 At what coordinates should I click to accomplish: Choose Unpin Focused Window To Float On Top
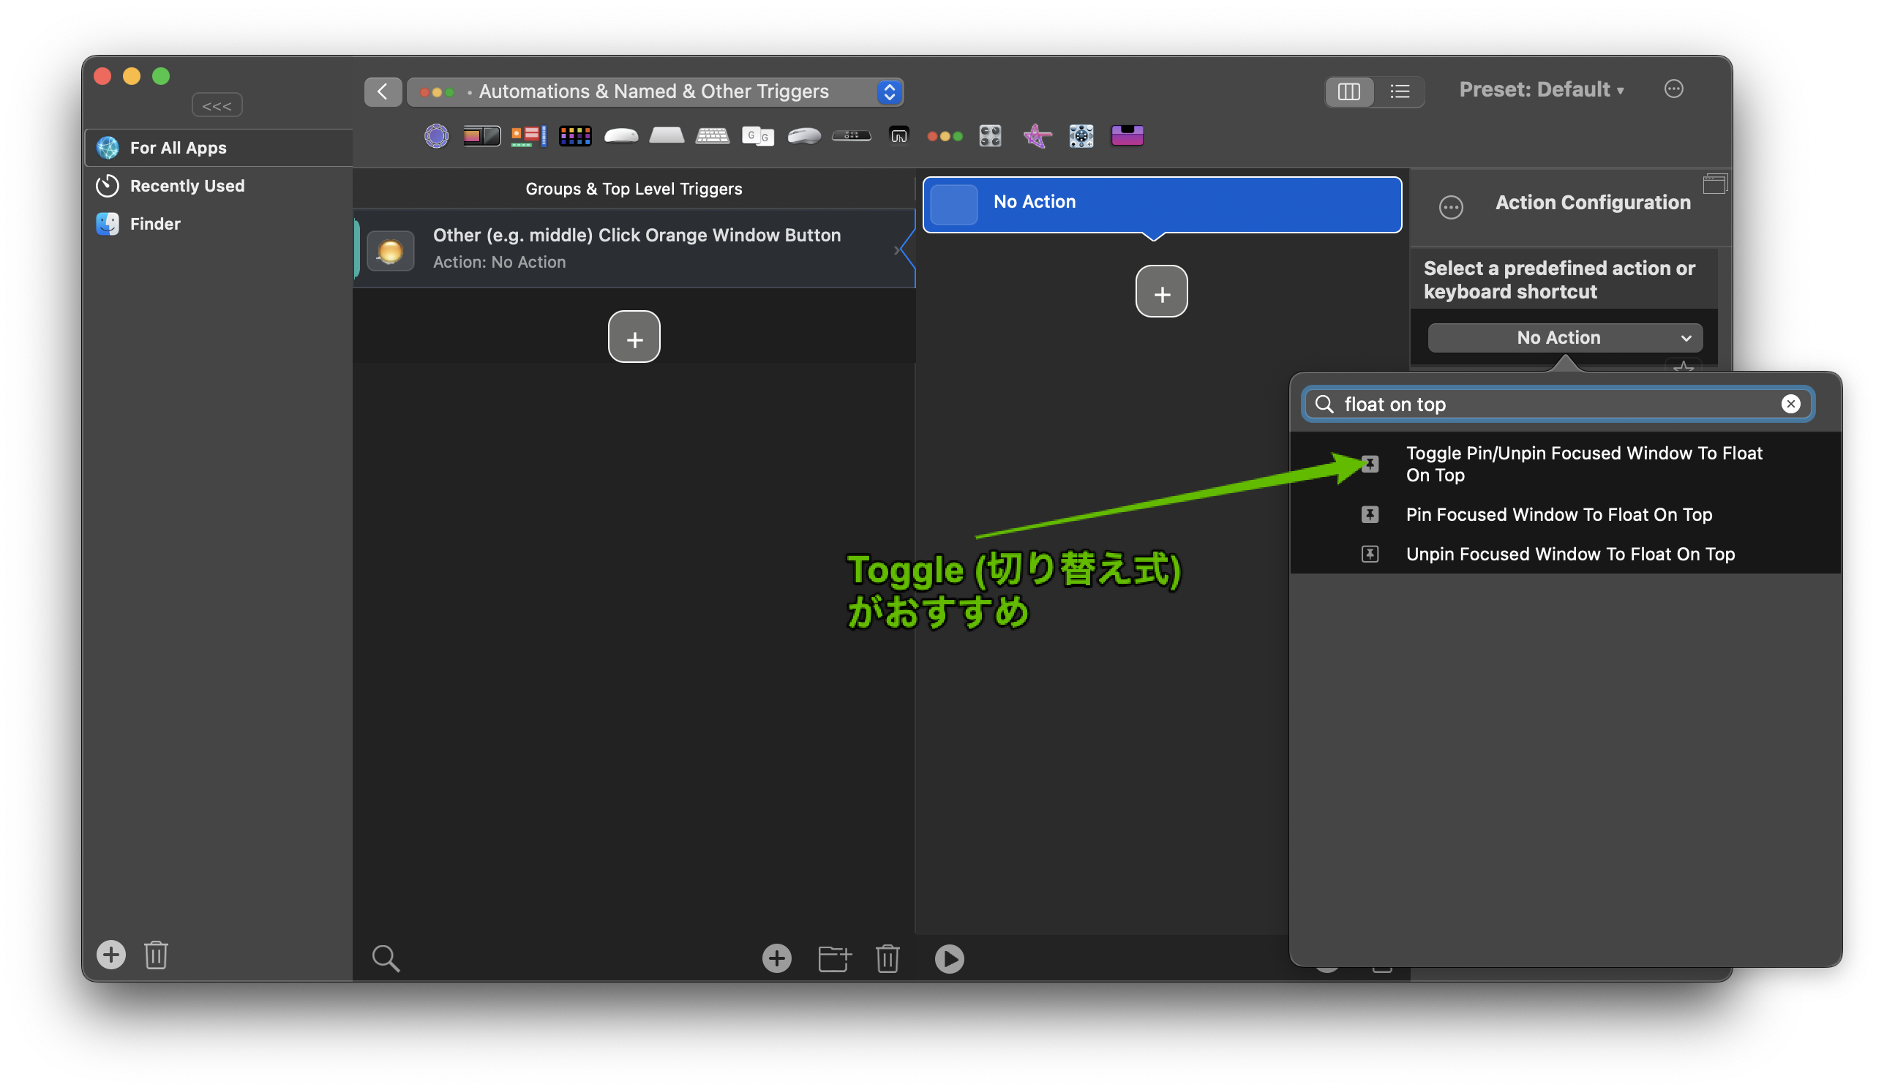click(1569, 554)
